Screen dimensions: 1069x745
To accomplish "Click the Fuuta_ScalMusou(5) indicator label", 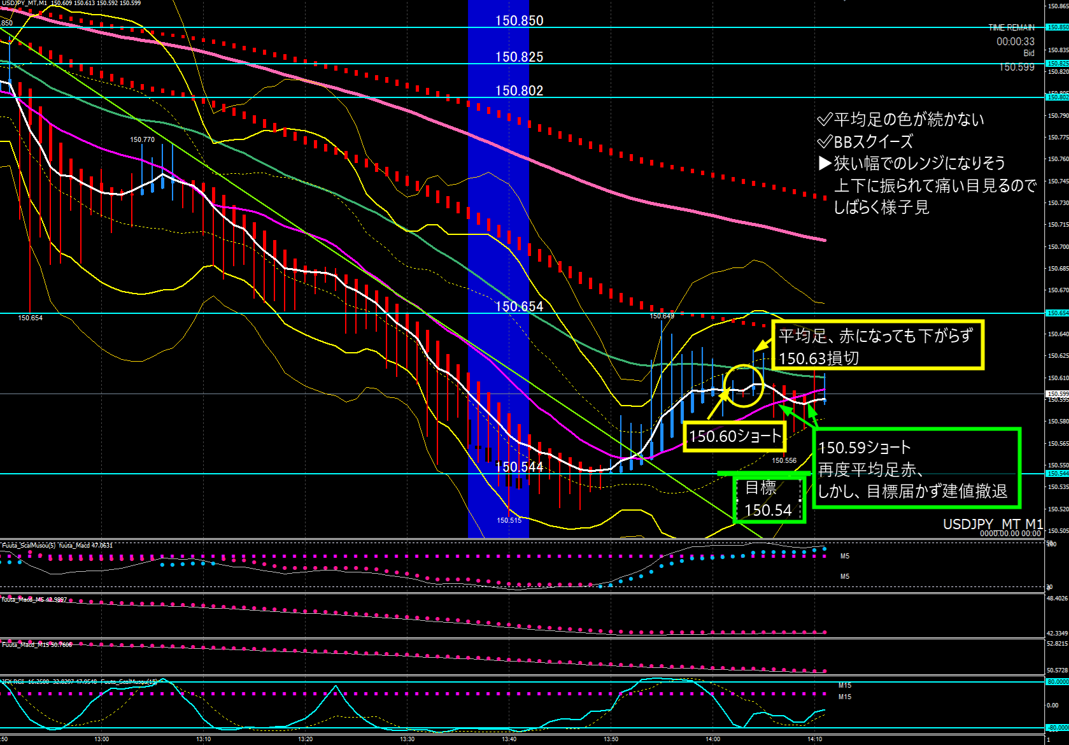I will pyautogui.click(x=29, y=546).
